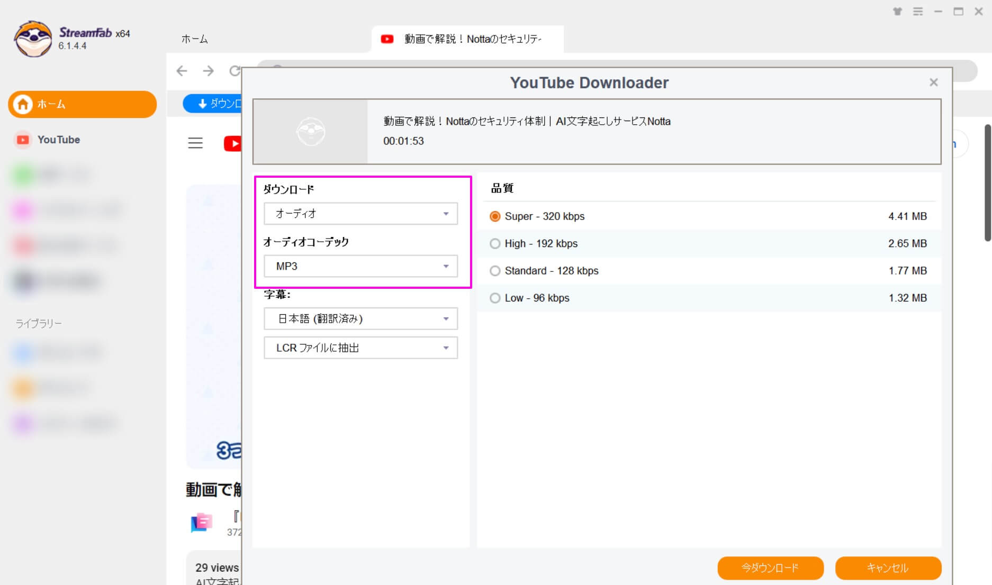Viewport: 992px width, 585px height.
Task: Switch to the 動画で解説 Notta tab
Action: pos(467,39)
